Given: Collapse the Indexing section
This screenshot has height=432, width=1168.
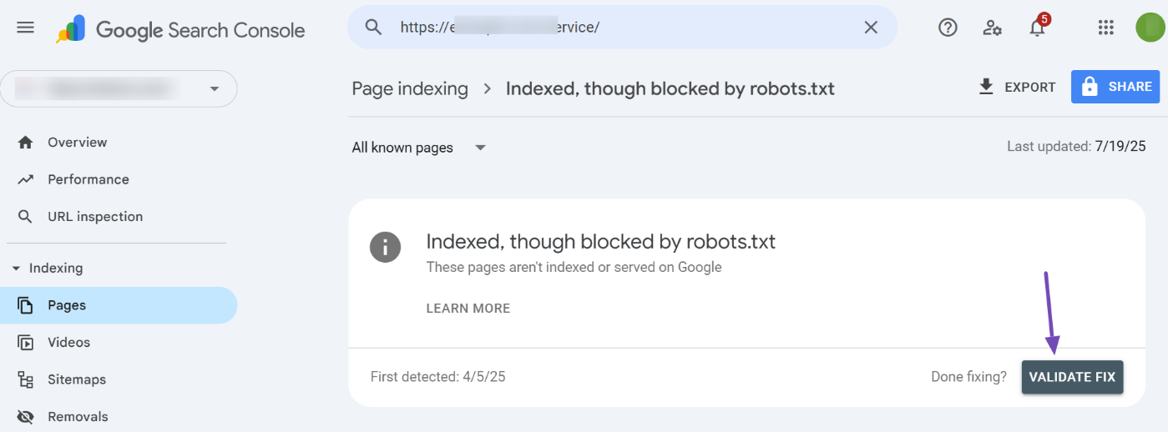Looking at the screenshot, I should click(x=17, y=269).
